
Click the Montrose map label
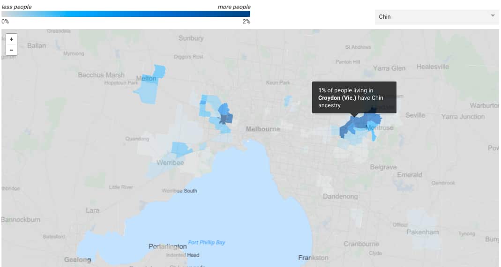point(379,128)
